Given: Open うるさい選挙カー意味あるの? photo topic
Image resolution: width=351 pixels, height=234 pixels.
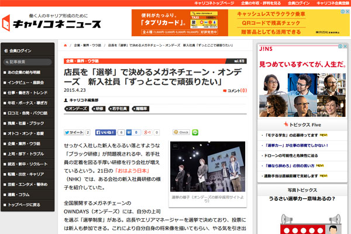Looking at the screenshot, I should (302, 199).
